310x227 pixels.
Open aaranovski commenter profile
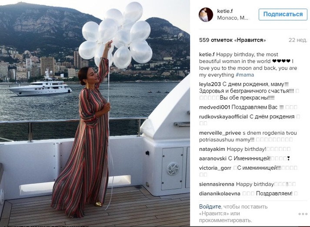(x=213, y=158)
